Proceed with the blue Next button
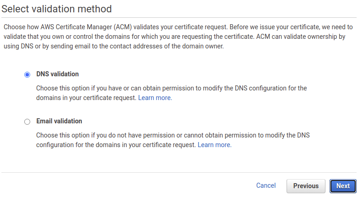Viewport: 363px width, 201px height. [343, 186]
